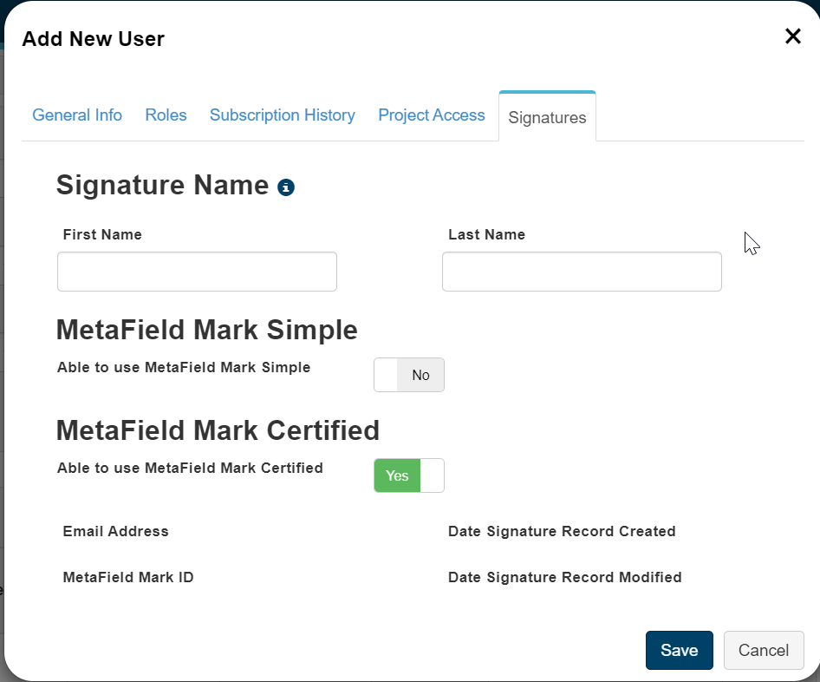Click into the Last Name text box
Viewport: 820px width, 682px height.
(582, 272)
